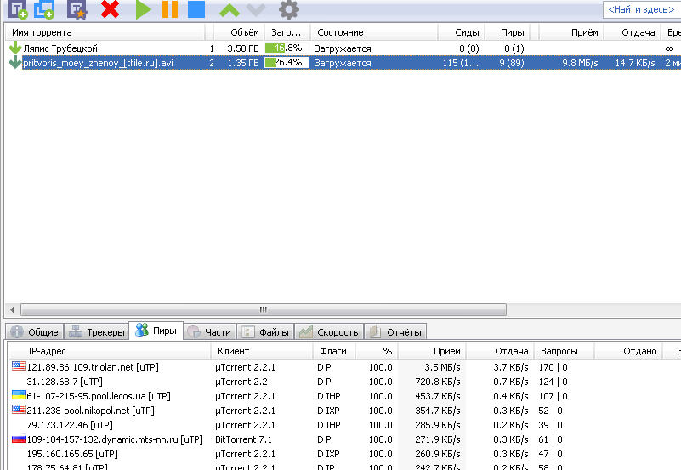Click the horizontal scrollbar under the torrent list

[x=263, y=310]
